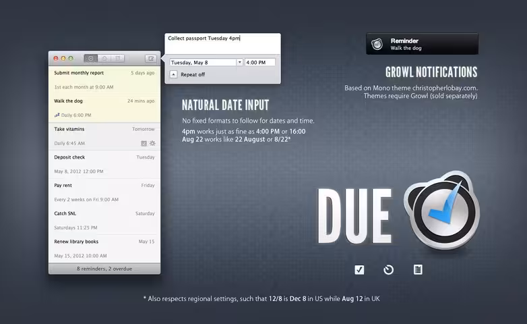Click the postpone icon on Take vitamins
The width and height of the screenshot is (527, 324).
click(x=152, y=143)
